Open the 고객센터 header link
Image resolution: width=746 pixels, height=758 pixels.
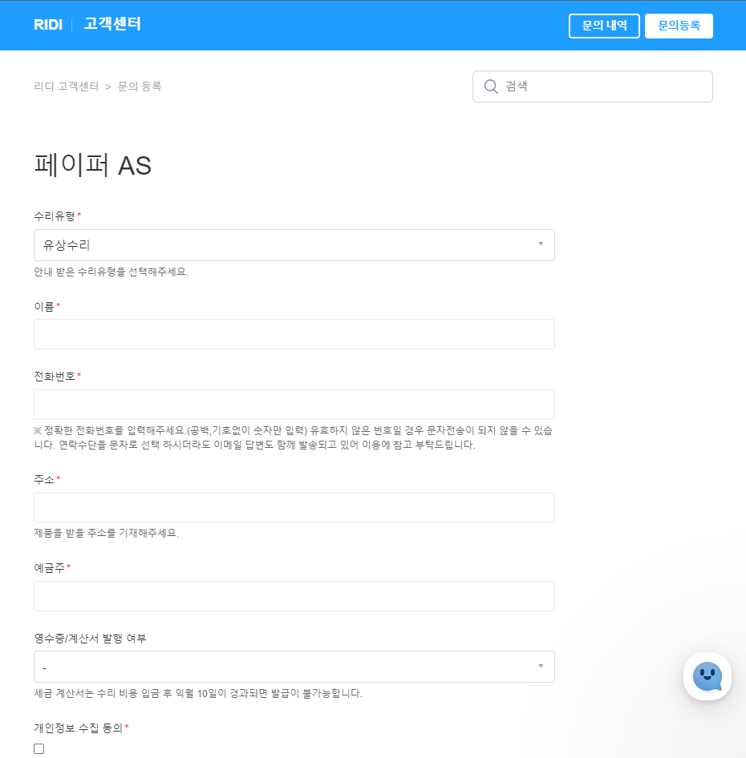(112, 24)
